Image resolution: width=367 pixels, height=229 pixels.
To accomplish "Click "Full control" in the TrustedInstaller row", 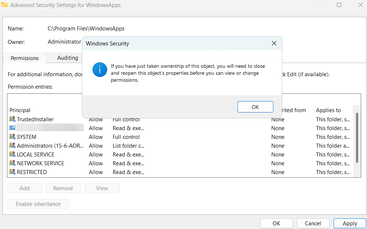I will [126, 119].
